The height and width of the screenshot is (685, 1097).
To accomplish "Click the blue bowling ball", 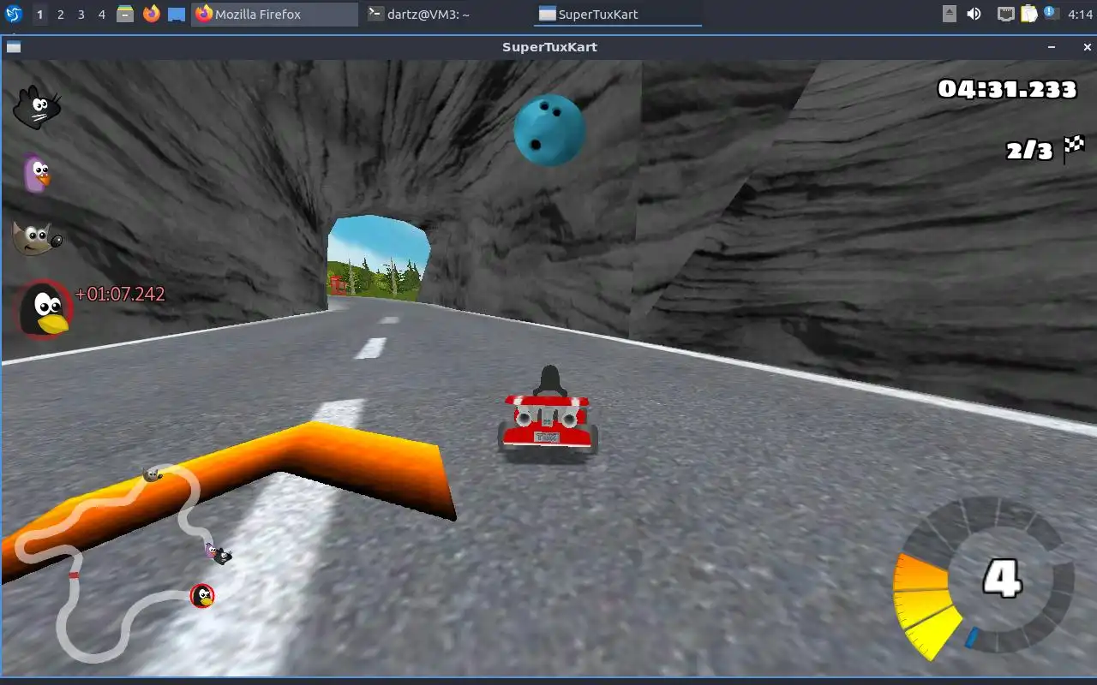I will click(549, 129).
